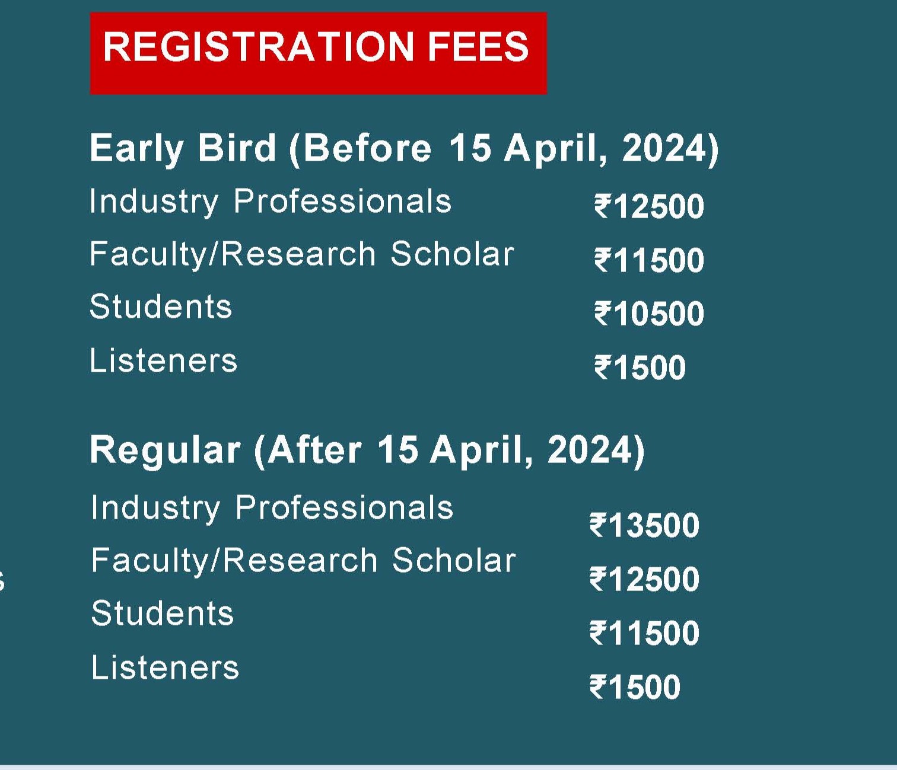Viewport: 897px width, 770px height.
Task: Click Regular Faculty/Research Scholar label
Action: pyautogui.click(x=303, y=562)
